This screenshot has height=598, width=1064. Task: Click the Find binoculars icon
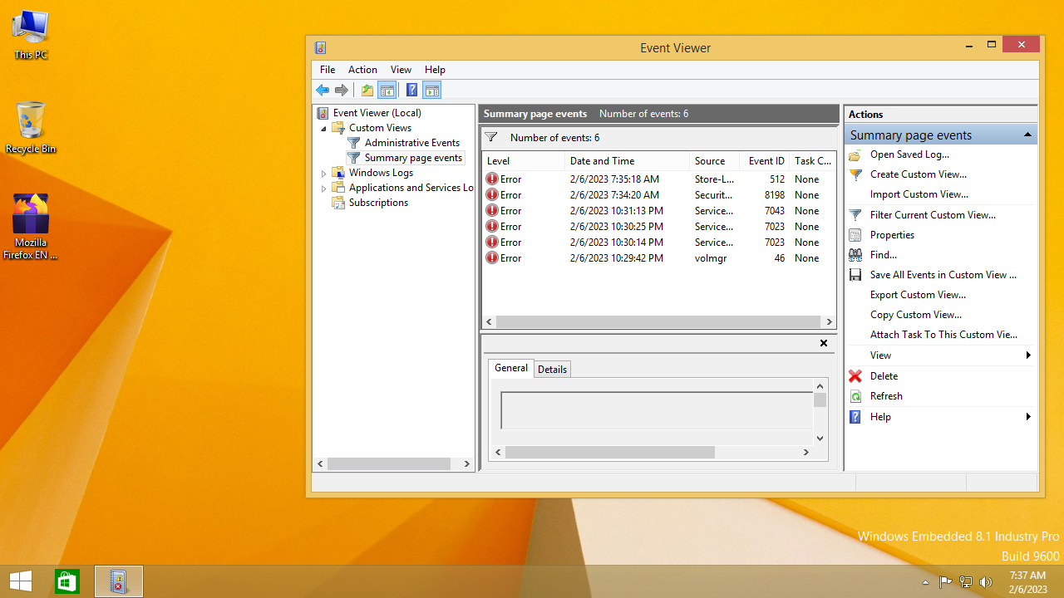(855, 255)
